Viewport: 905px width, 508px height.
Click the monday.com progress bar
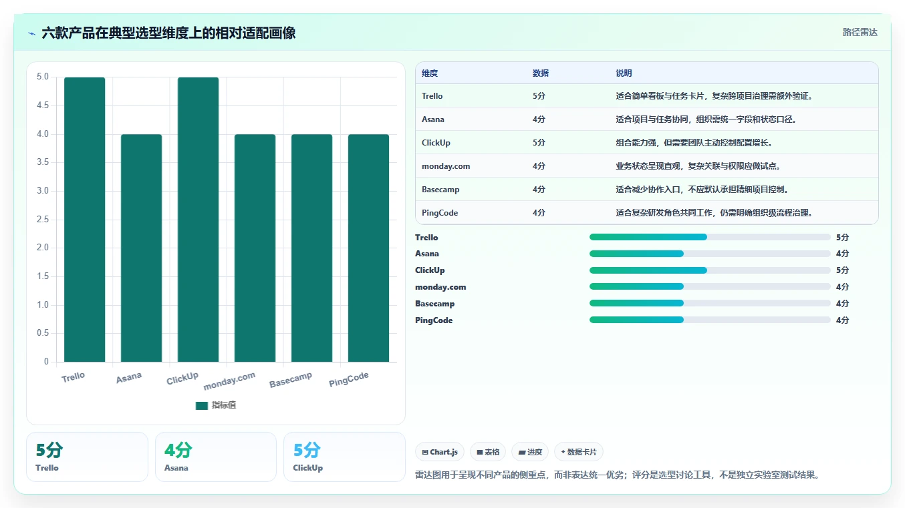710,286
